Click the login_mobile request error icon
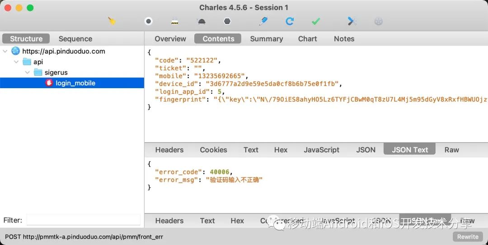The height and width of the screenshot is (245, 488). click(x=49, y=83)
